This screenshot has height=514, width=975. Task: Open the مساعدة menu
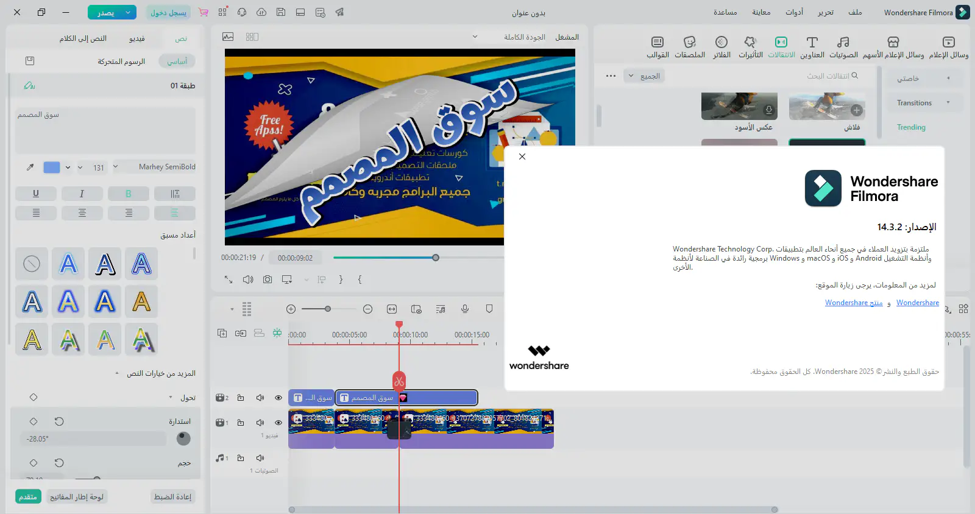(x=725, y=12)
